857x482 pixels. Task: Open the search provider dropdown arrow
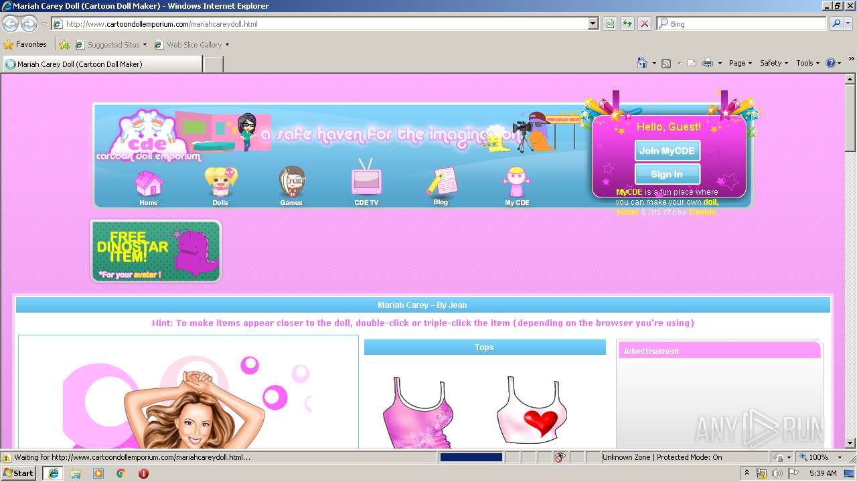point(848,23)
